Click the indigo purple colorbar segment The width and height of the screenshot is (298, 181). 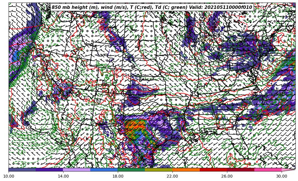49,170
